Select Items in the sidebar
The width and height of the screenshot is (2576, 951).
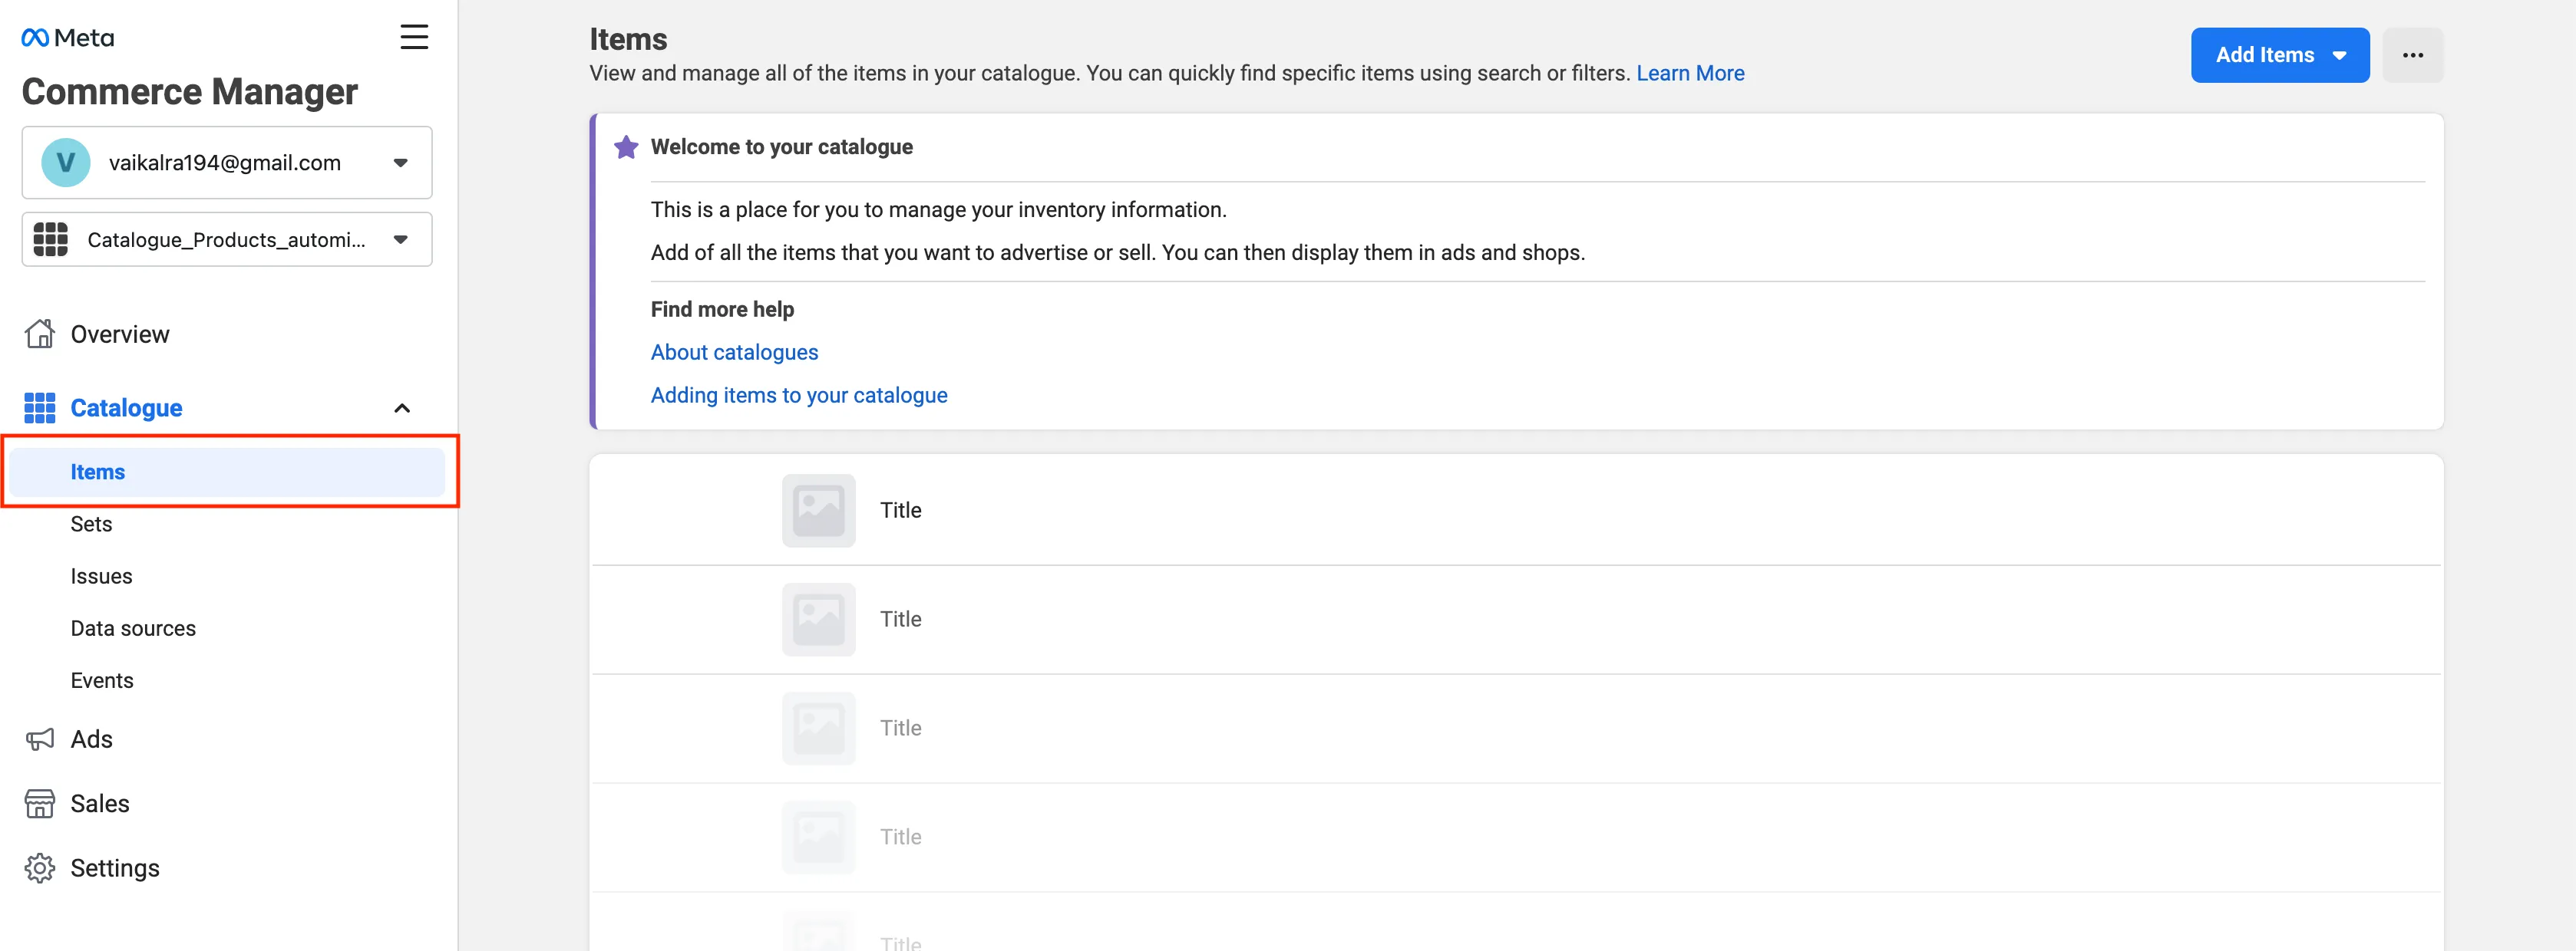227,472
